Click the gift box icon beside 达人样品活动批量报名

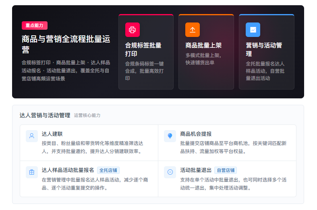pos(32,172)
